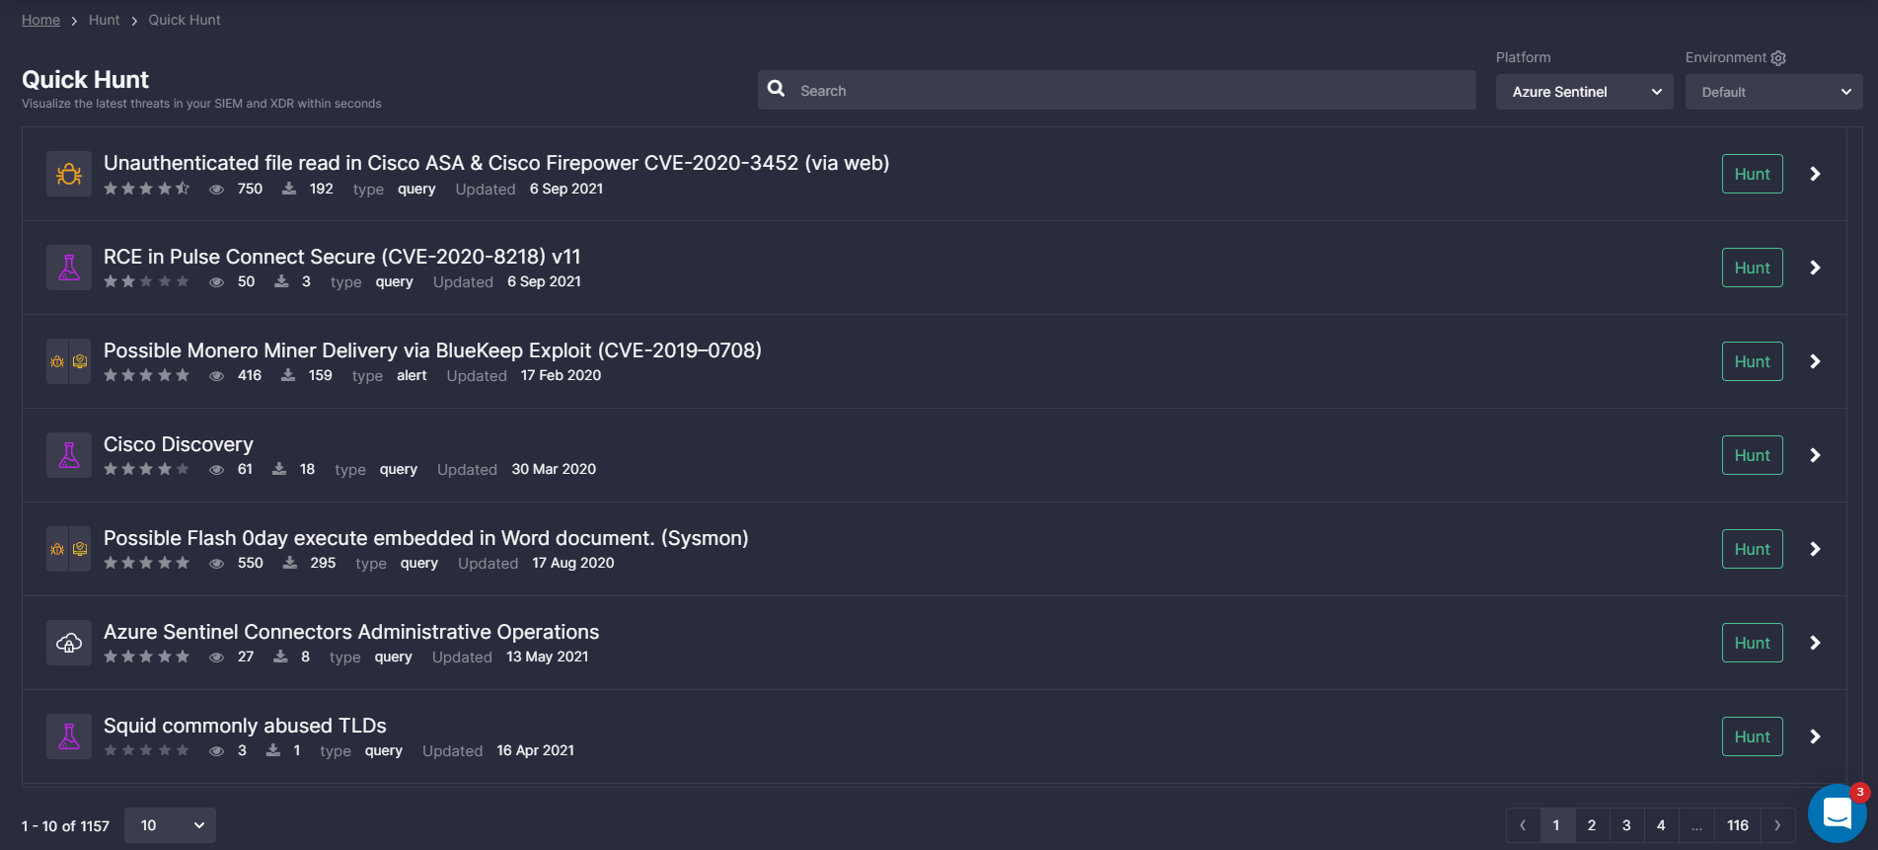The width and height of the screenshot is (1878, 850).
Task: Open the Platform Azure Sentinel dropdown
Action: 1584,92
